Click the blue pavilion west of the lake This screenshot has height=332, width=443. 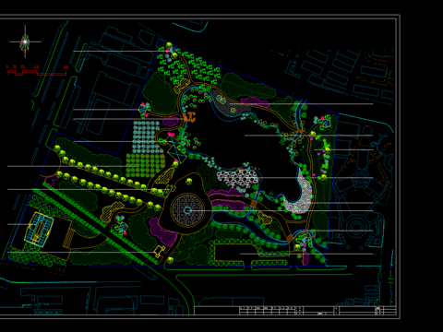coord(143,109)
